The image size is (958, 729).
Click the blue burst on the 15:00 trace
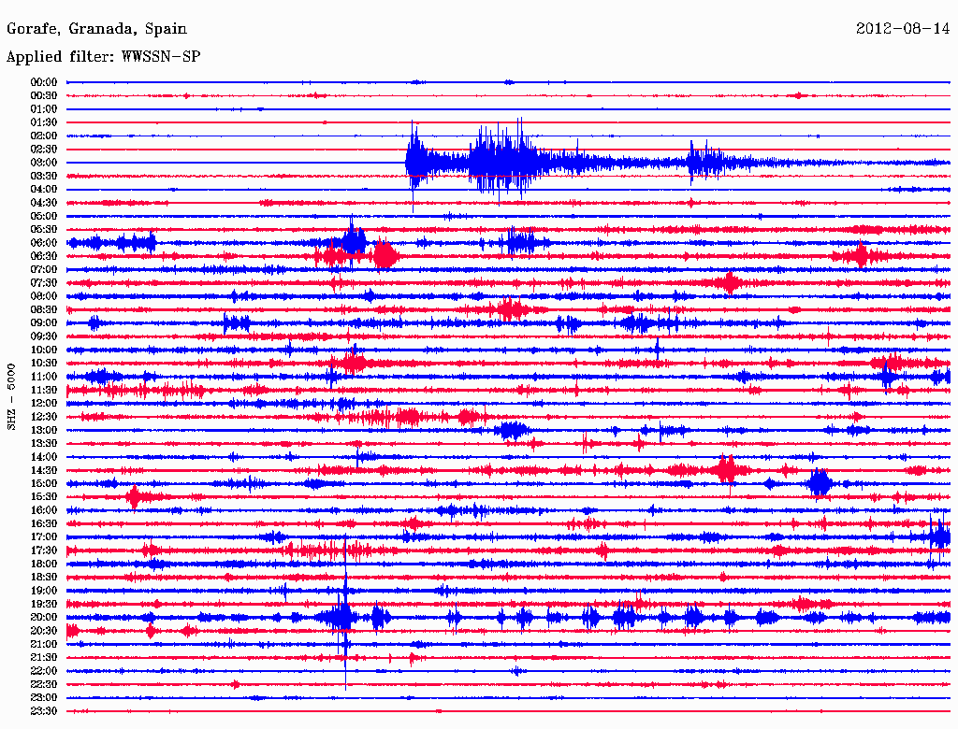pyautogui.click(x=820, y=483)
